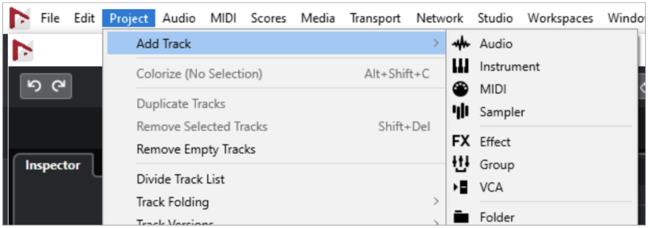Expand the Add Track submenu arrow
Screen dimensions: 649x228
(x=436, y=43)
